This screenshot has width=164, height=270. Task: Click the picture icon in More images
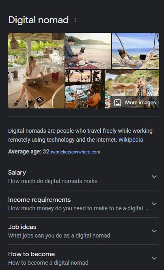click(x=118, y=103)
